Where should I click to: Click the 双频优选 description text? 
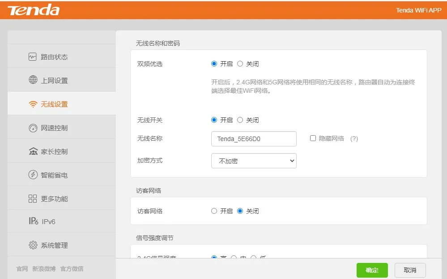[313, 87]
